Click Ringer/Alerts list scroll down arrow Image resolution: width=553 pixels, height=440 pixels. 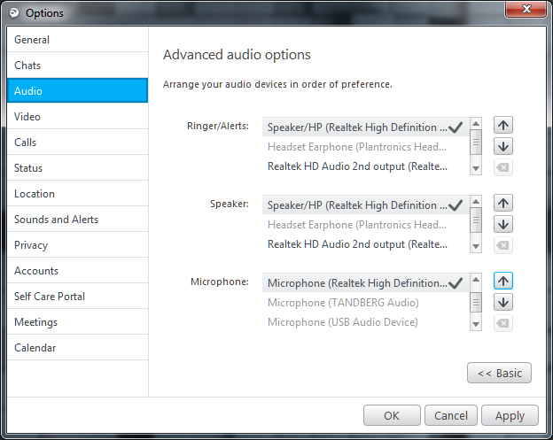click(x=476, y=168)
